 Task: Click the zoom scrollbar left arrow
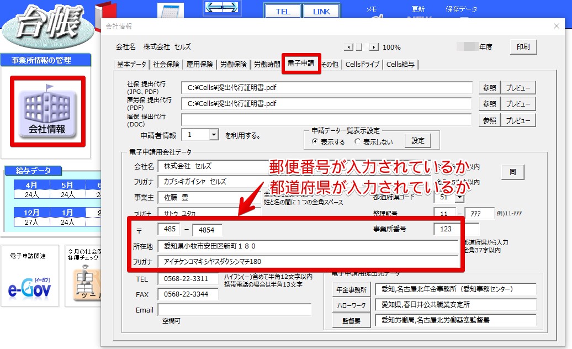click(349, 47)
